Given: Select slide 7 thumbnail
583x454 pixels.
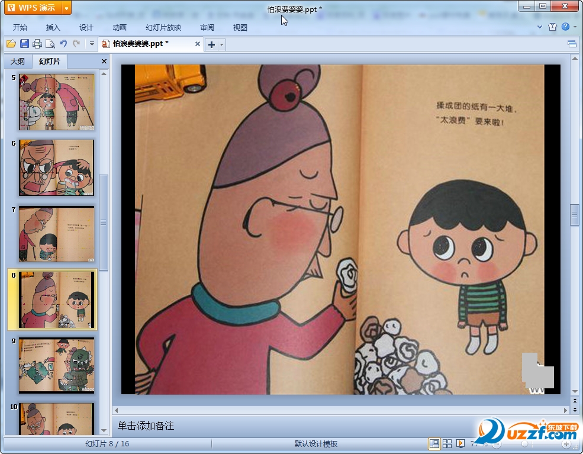Looking at the screenshot, I should [x=56, y=234].
